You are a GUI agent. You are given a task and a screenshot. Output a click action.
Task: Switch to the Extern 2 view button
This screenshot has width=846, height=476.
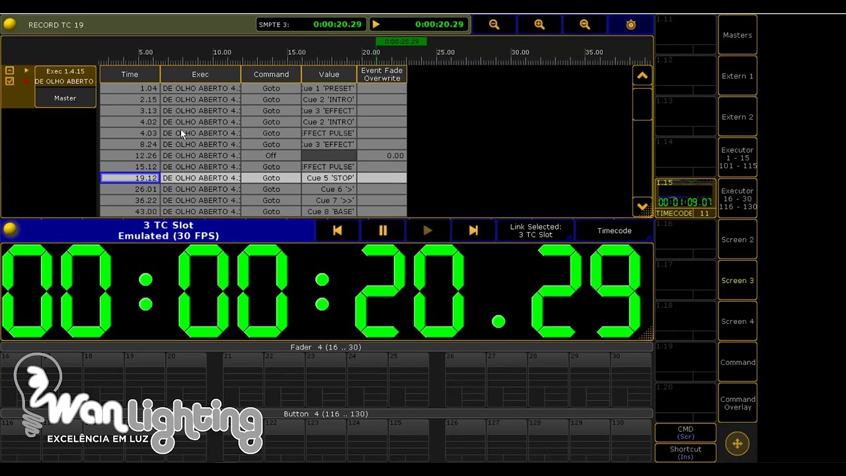tap(738, 117)
